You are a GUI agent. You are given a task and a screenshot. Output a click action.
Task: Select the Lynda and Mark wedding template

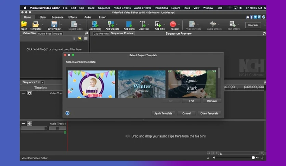point(192,84)
